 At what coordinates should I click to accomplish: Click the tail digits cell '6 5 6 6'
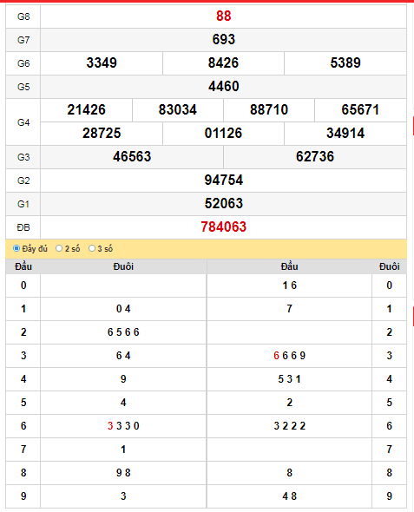click(x=123, y=332)
